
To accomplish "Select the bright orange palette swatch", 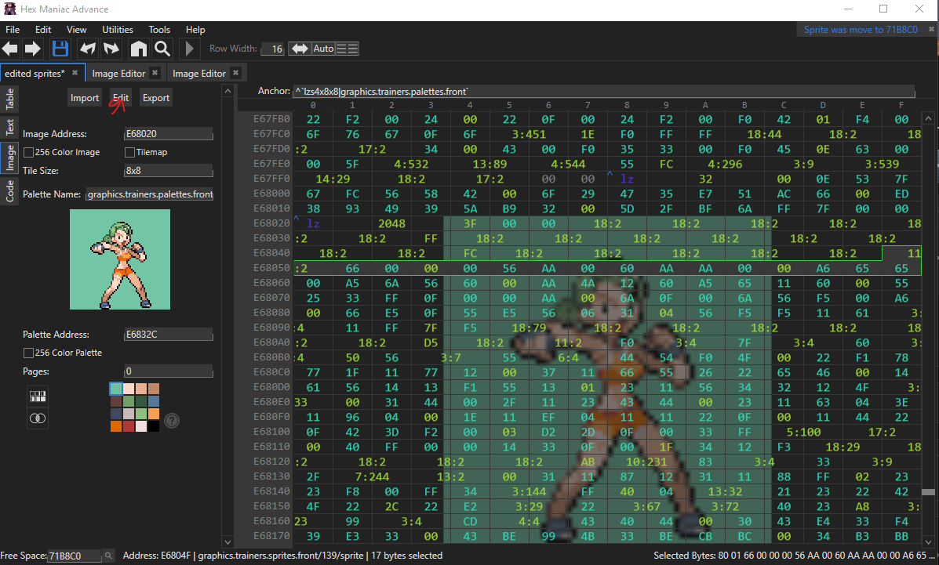I will (x=115, y=426).
